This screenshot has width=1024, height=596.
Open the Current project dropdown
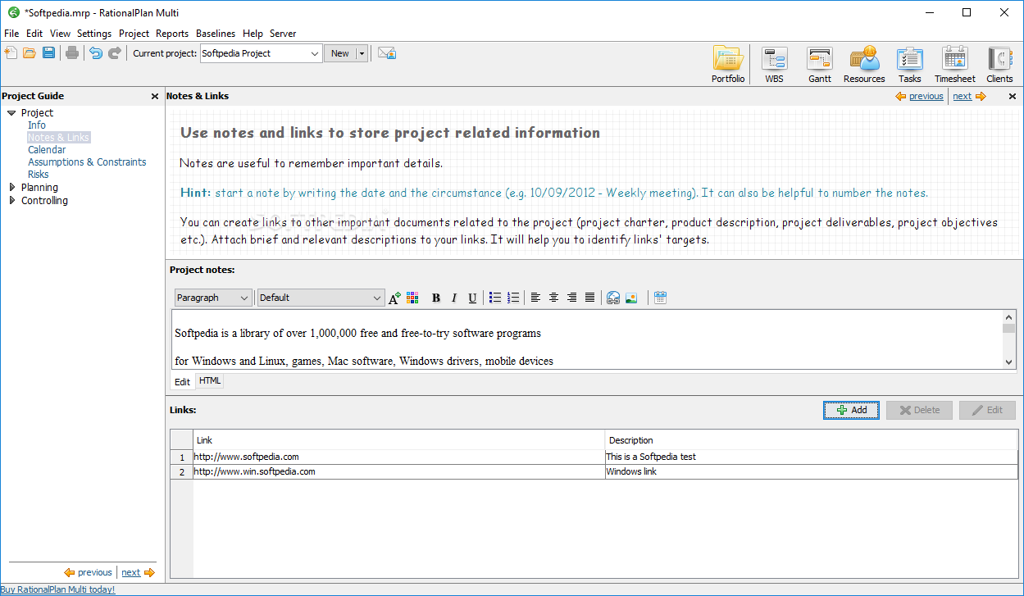coord(315,53)
